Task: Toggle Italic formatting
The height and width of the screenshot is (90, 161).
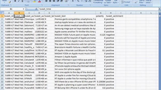Action: point(19,1)
